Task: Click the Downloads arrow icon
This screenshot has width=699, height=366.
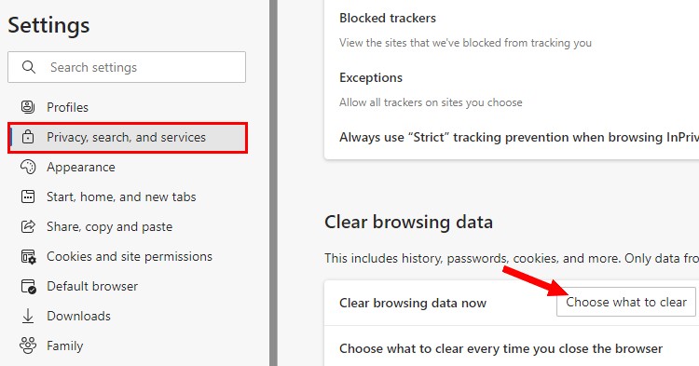Action: point(28,316)
